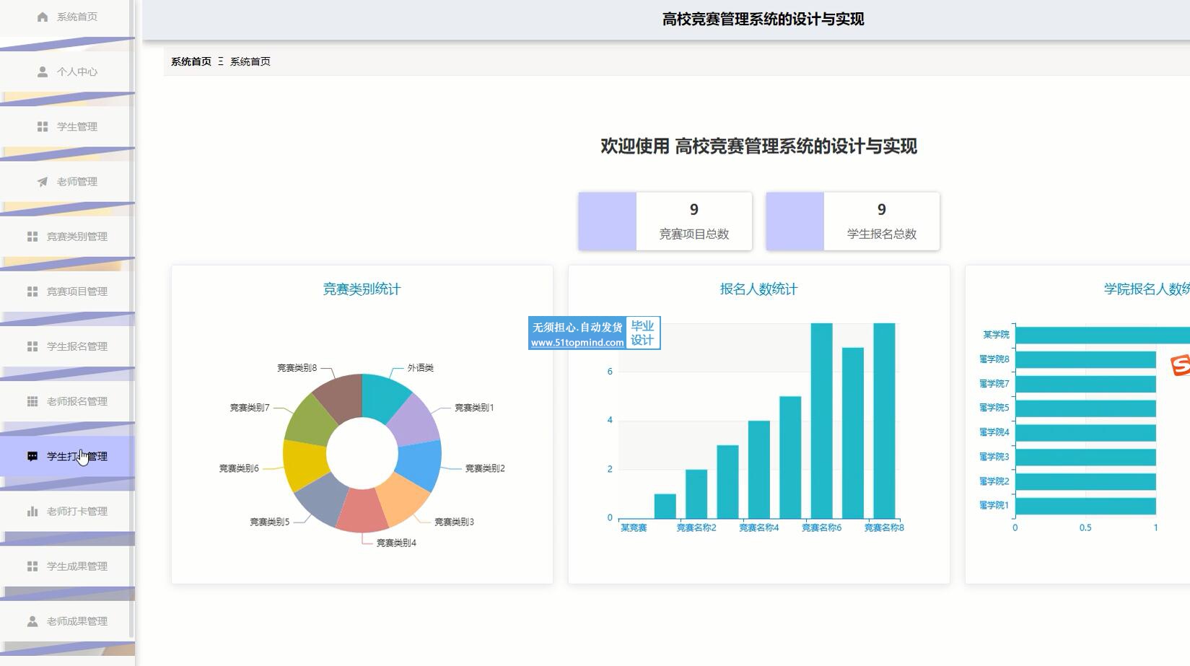Click the paper plane icon beside 老师管理
This screenshot has height=666, width=1190.
(x=43, y=182)
